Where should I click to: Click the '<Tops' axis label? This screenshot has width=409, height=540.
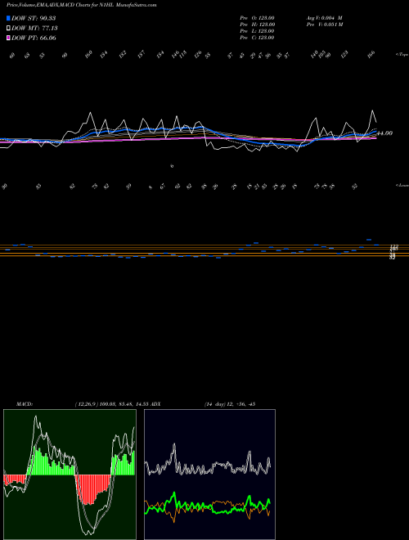tap(402, 55)
